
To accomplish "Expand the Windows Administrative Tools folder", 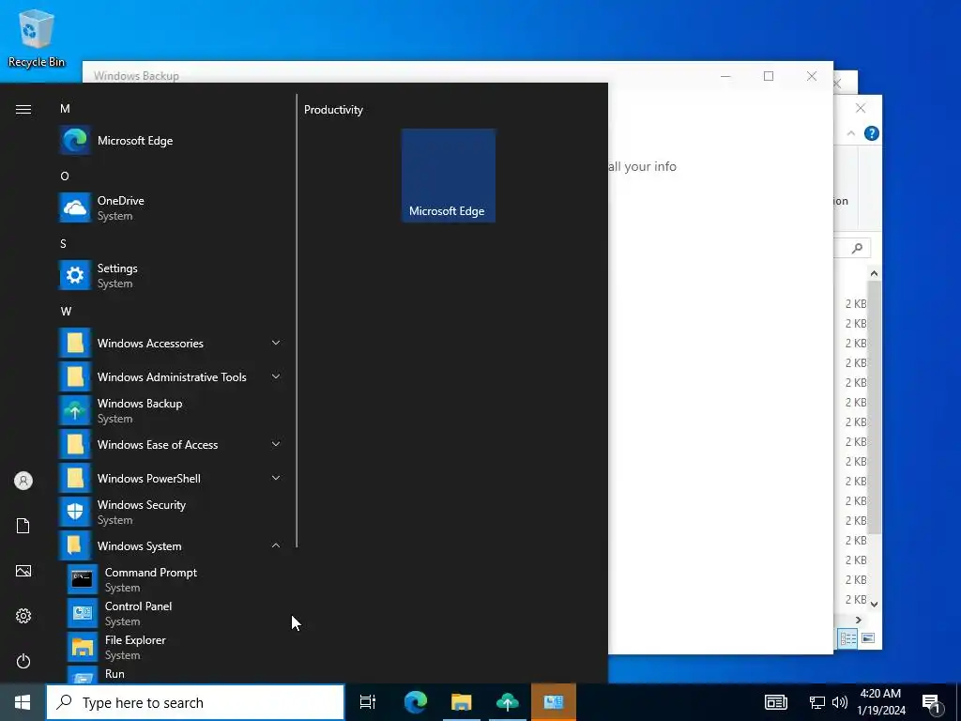I will tap(171, 377).
